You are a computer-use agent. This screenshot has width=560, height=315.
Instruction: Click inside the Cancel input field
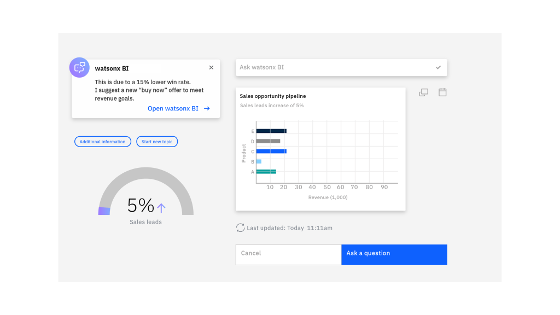(288, 254)
